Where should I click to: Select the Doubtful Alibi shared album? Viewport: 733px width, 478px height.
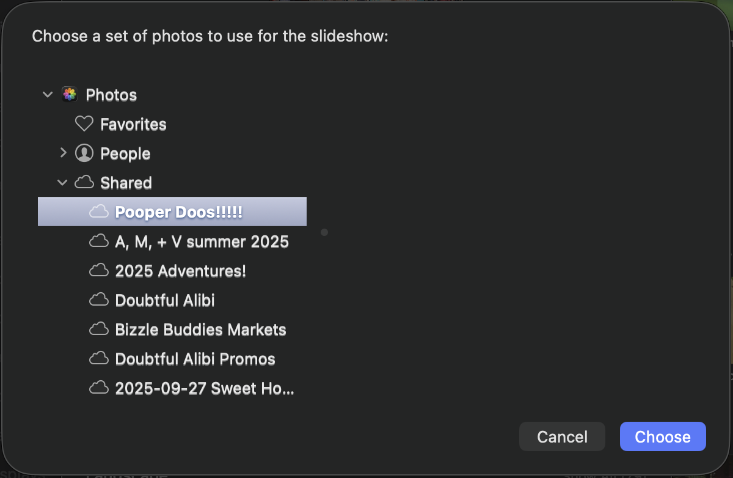165,300
